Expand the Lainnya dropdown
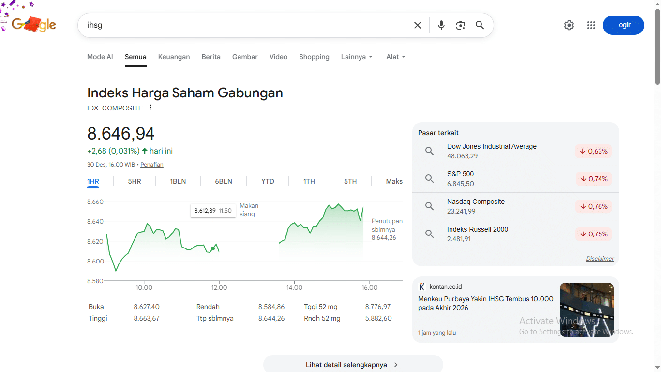 (357, 57)
